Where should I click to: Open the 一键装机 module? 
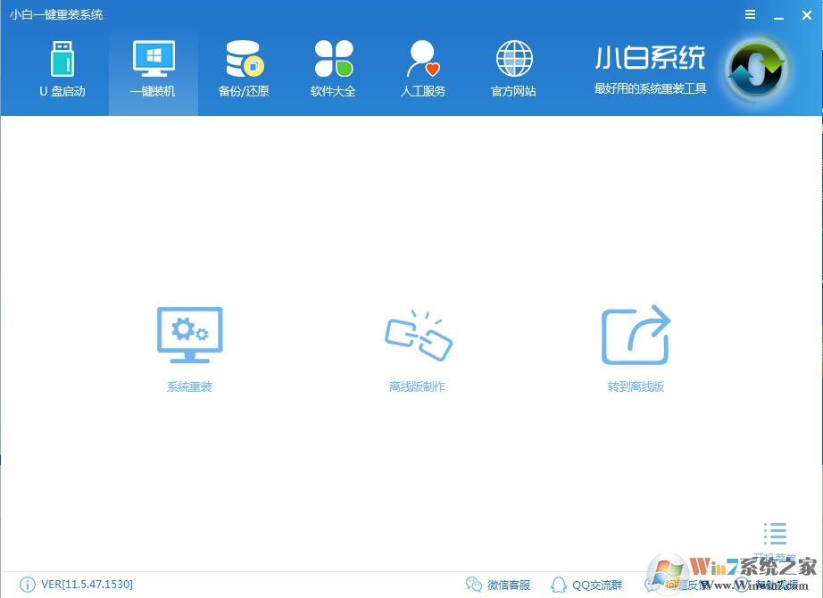point(153,67)
